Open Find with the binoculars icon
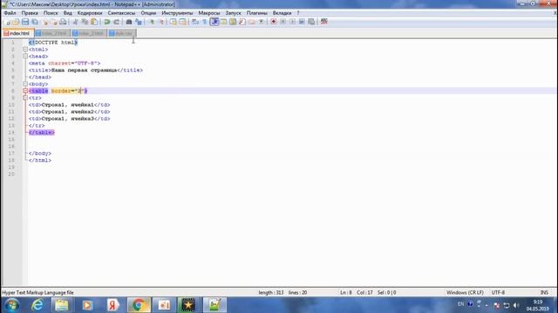This screenshot has width=558, height=313. [x=129, y=22]
